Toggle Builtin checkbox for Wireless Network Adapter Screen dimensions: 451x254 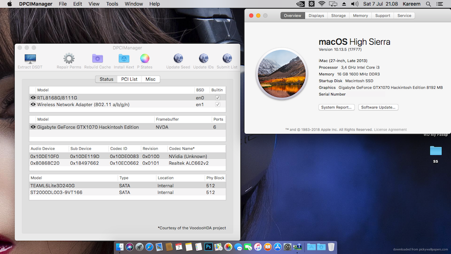(218, 104)
